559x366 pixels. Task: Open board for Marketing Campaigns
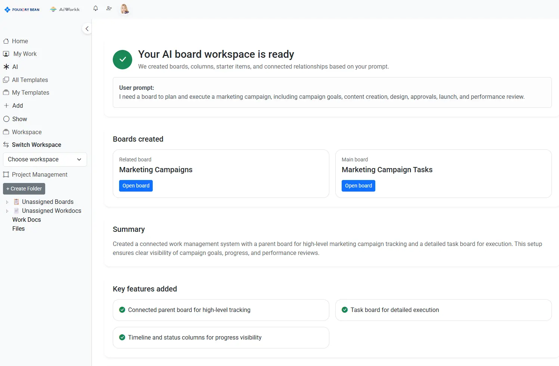[x=136, y=186]
